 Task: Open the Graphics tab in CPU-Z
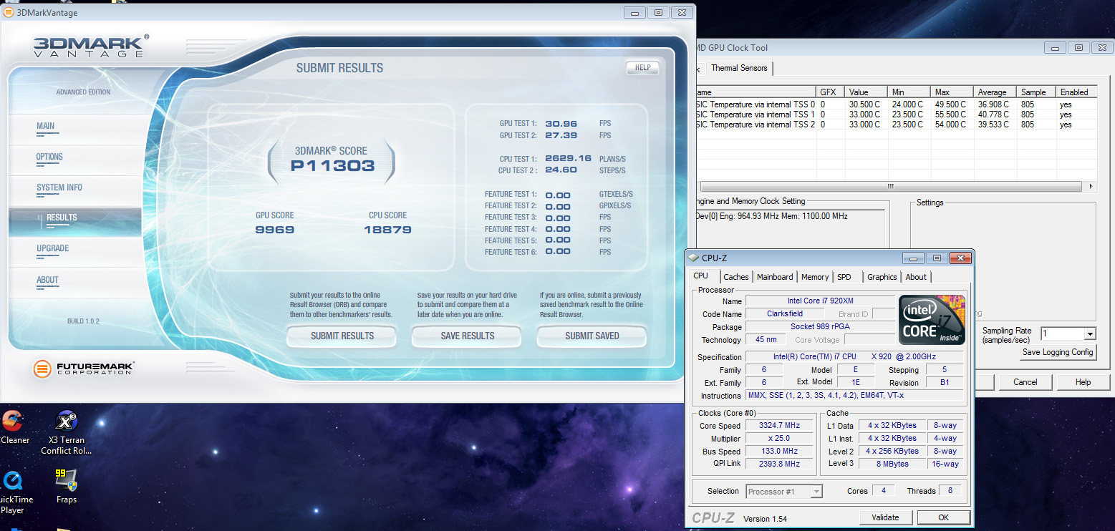click(x=882, y=277)
